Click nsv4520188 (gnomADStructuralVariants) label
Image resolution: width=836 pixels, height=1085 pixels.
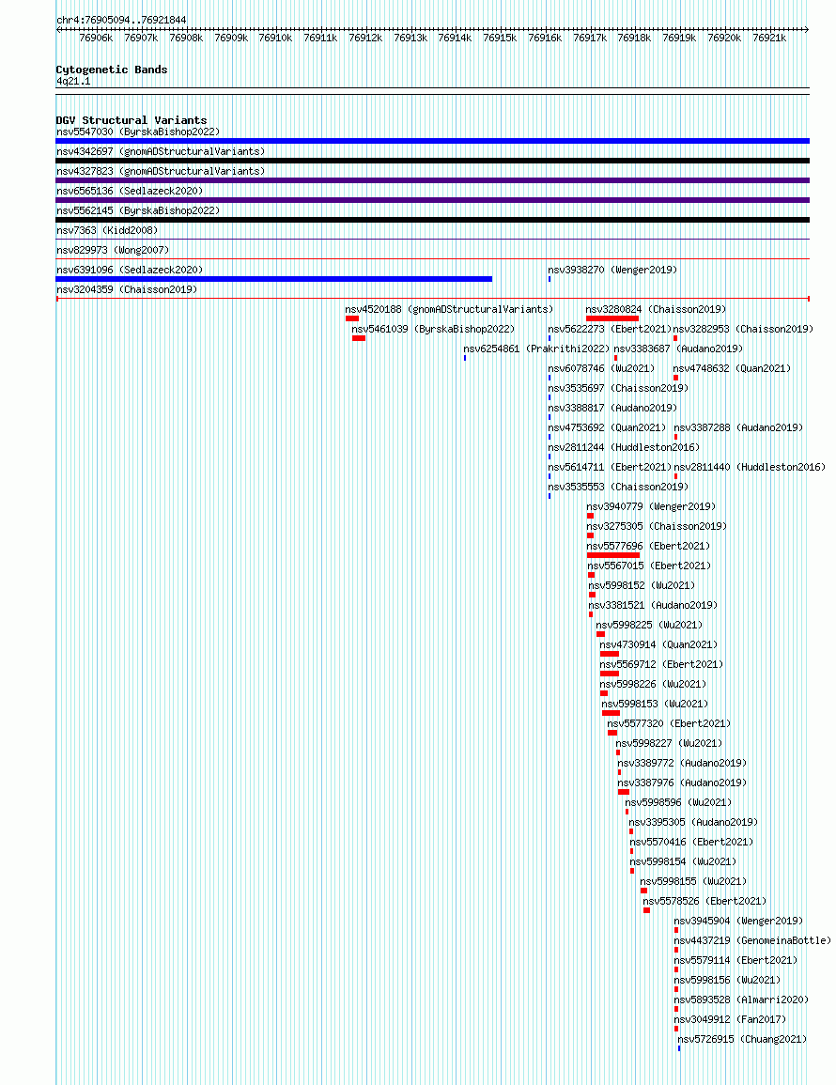[x=449, y=309]
